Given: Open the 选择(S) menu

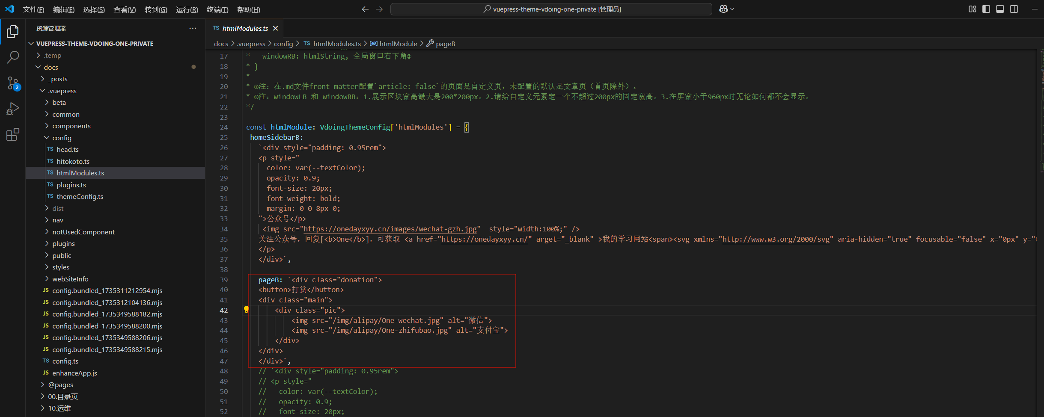Looking at the screenshot, I should [x=94, y=9].
